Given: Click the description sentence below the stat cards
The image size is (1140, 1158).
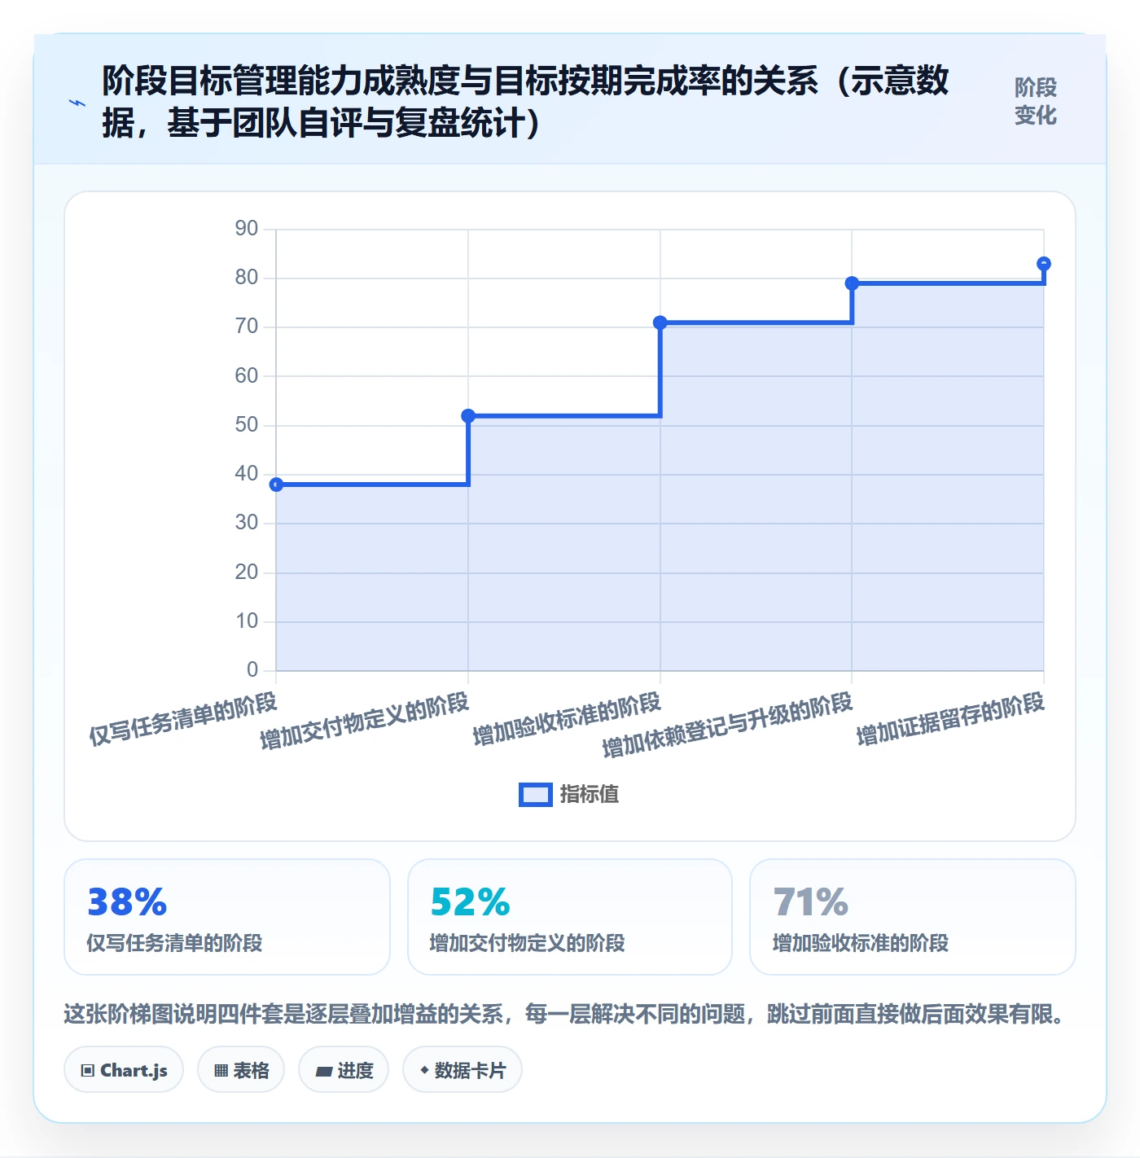Looking at the screenshot, I should (563, 1015).
